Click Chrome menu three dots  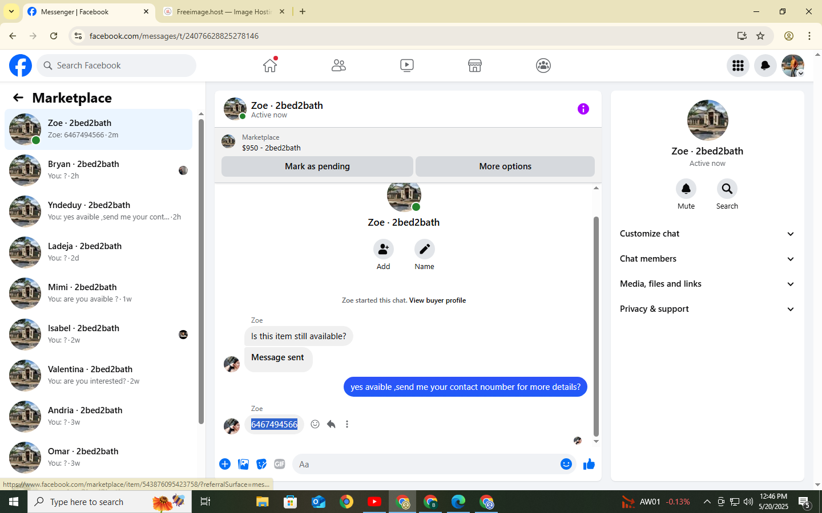tap(809, 36)
